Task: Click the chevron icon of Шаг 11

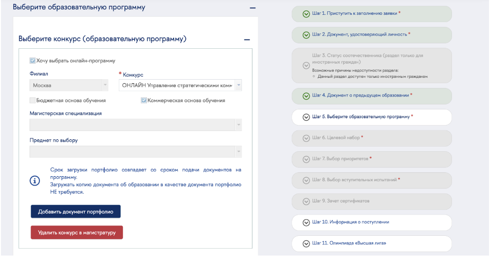Action: [306, 244]
